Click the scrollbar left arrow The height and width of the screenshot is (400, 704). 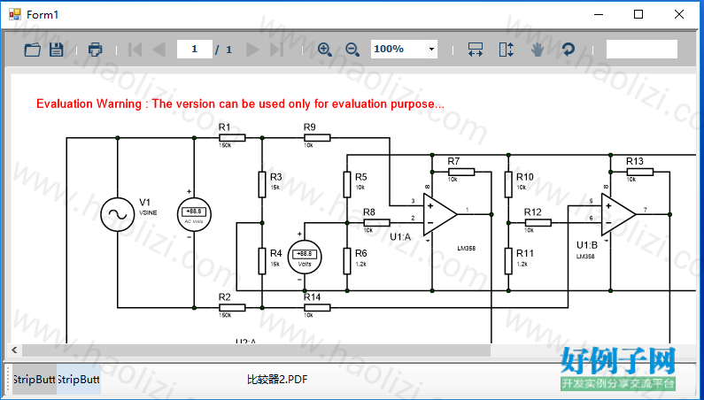coord(15,350)
